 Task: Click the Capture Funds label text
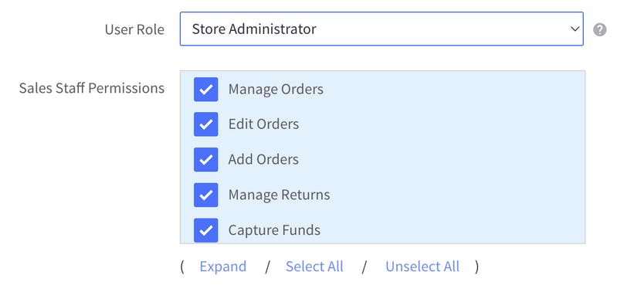[274, 230]
